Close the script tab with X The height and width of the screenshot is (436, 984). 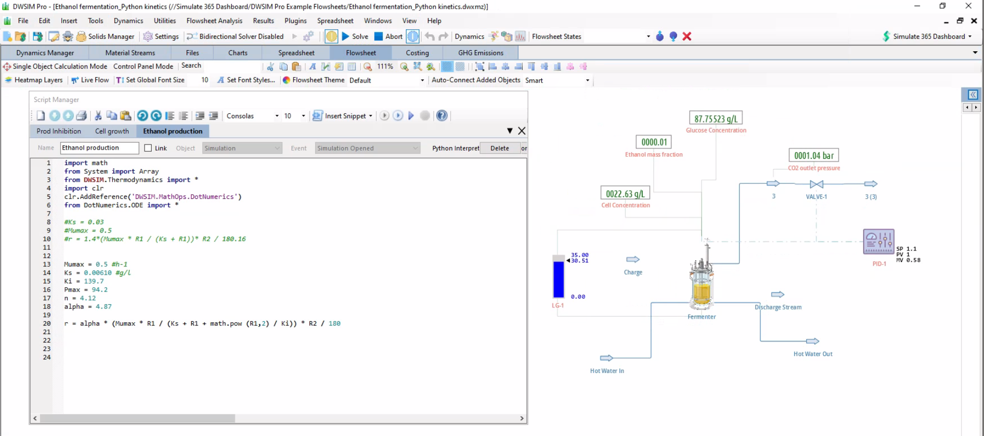pyautogui.click(x=522, y=131)
